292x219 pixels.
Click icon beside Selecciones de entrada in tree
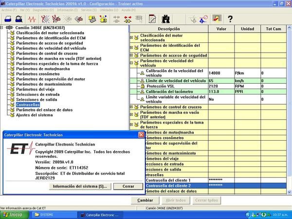click(12, 94)
